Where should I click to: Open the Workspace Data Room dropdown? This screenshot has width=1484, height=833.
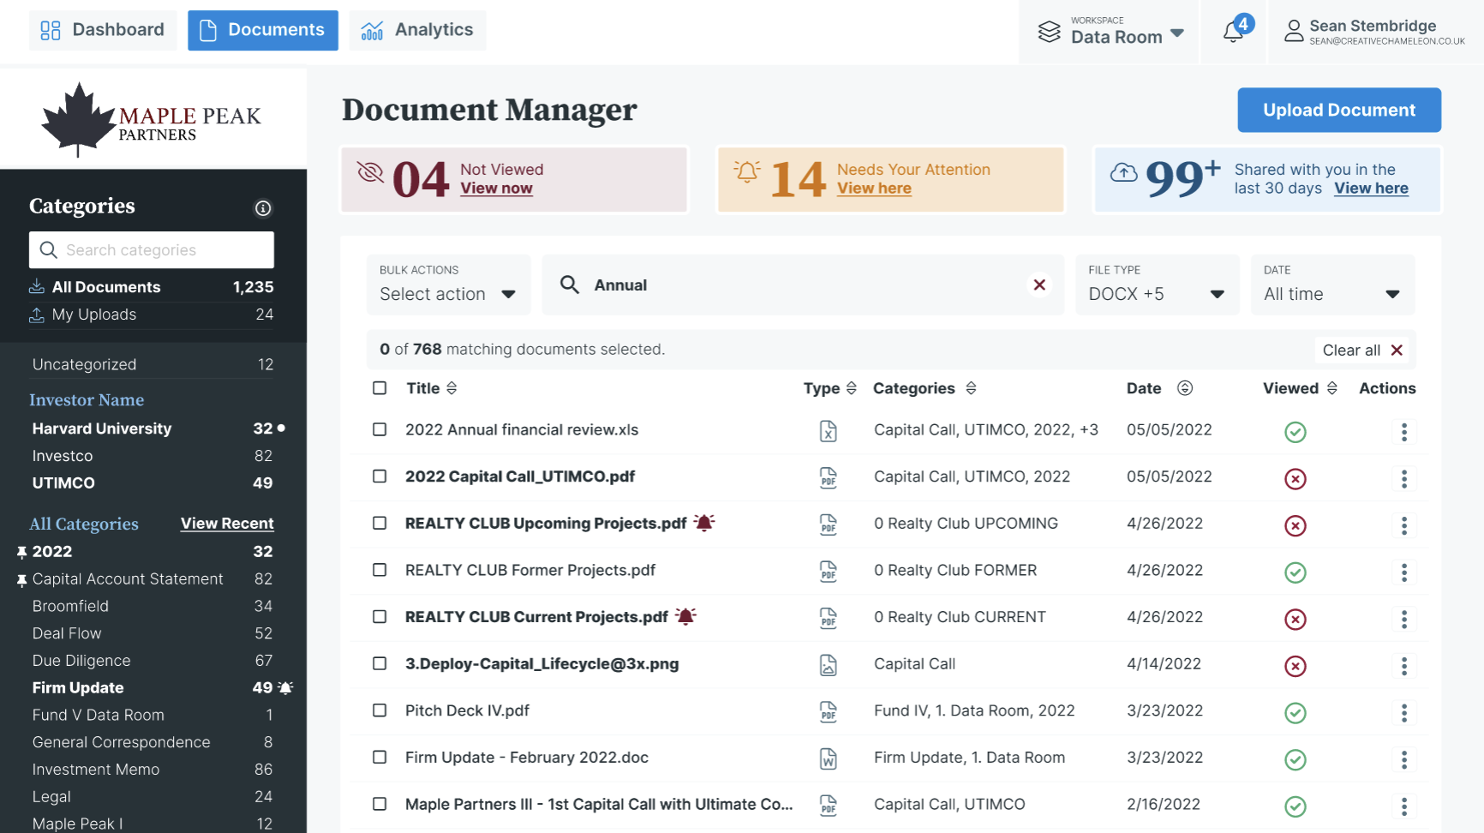click(x=1110, y=31)
